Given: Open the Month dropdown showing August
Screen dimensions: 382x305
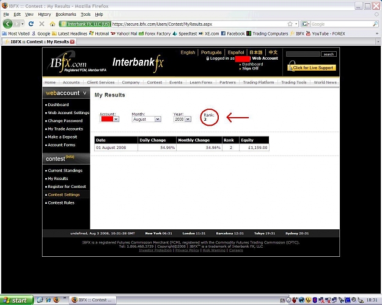Looking at the screenshot, I should pyautogui.click(x=147, y=119).
